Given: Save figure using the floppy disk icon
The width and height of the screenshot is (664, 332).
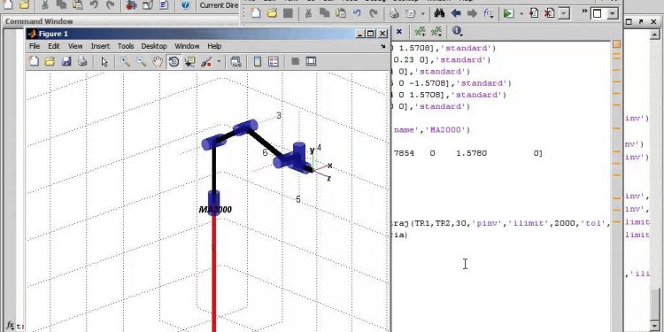Looking at the screenshot, I should pos(66,62).
